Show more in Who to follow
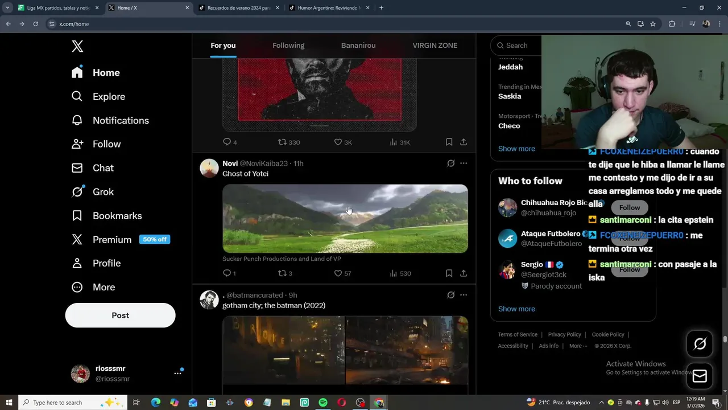728x410 pixels. click(516, 309)
